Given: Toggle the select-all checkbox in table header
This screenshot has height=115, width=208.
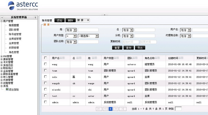Looking at the screenshot, I should [x=45, y=58].
